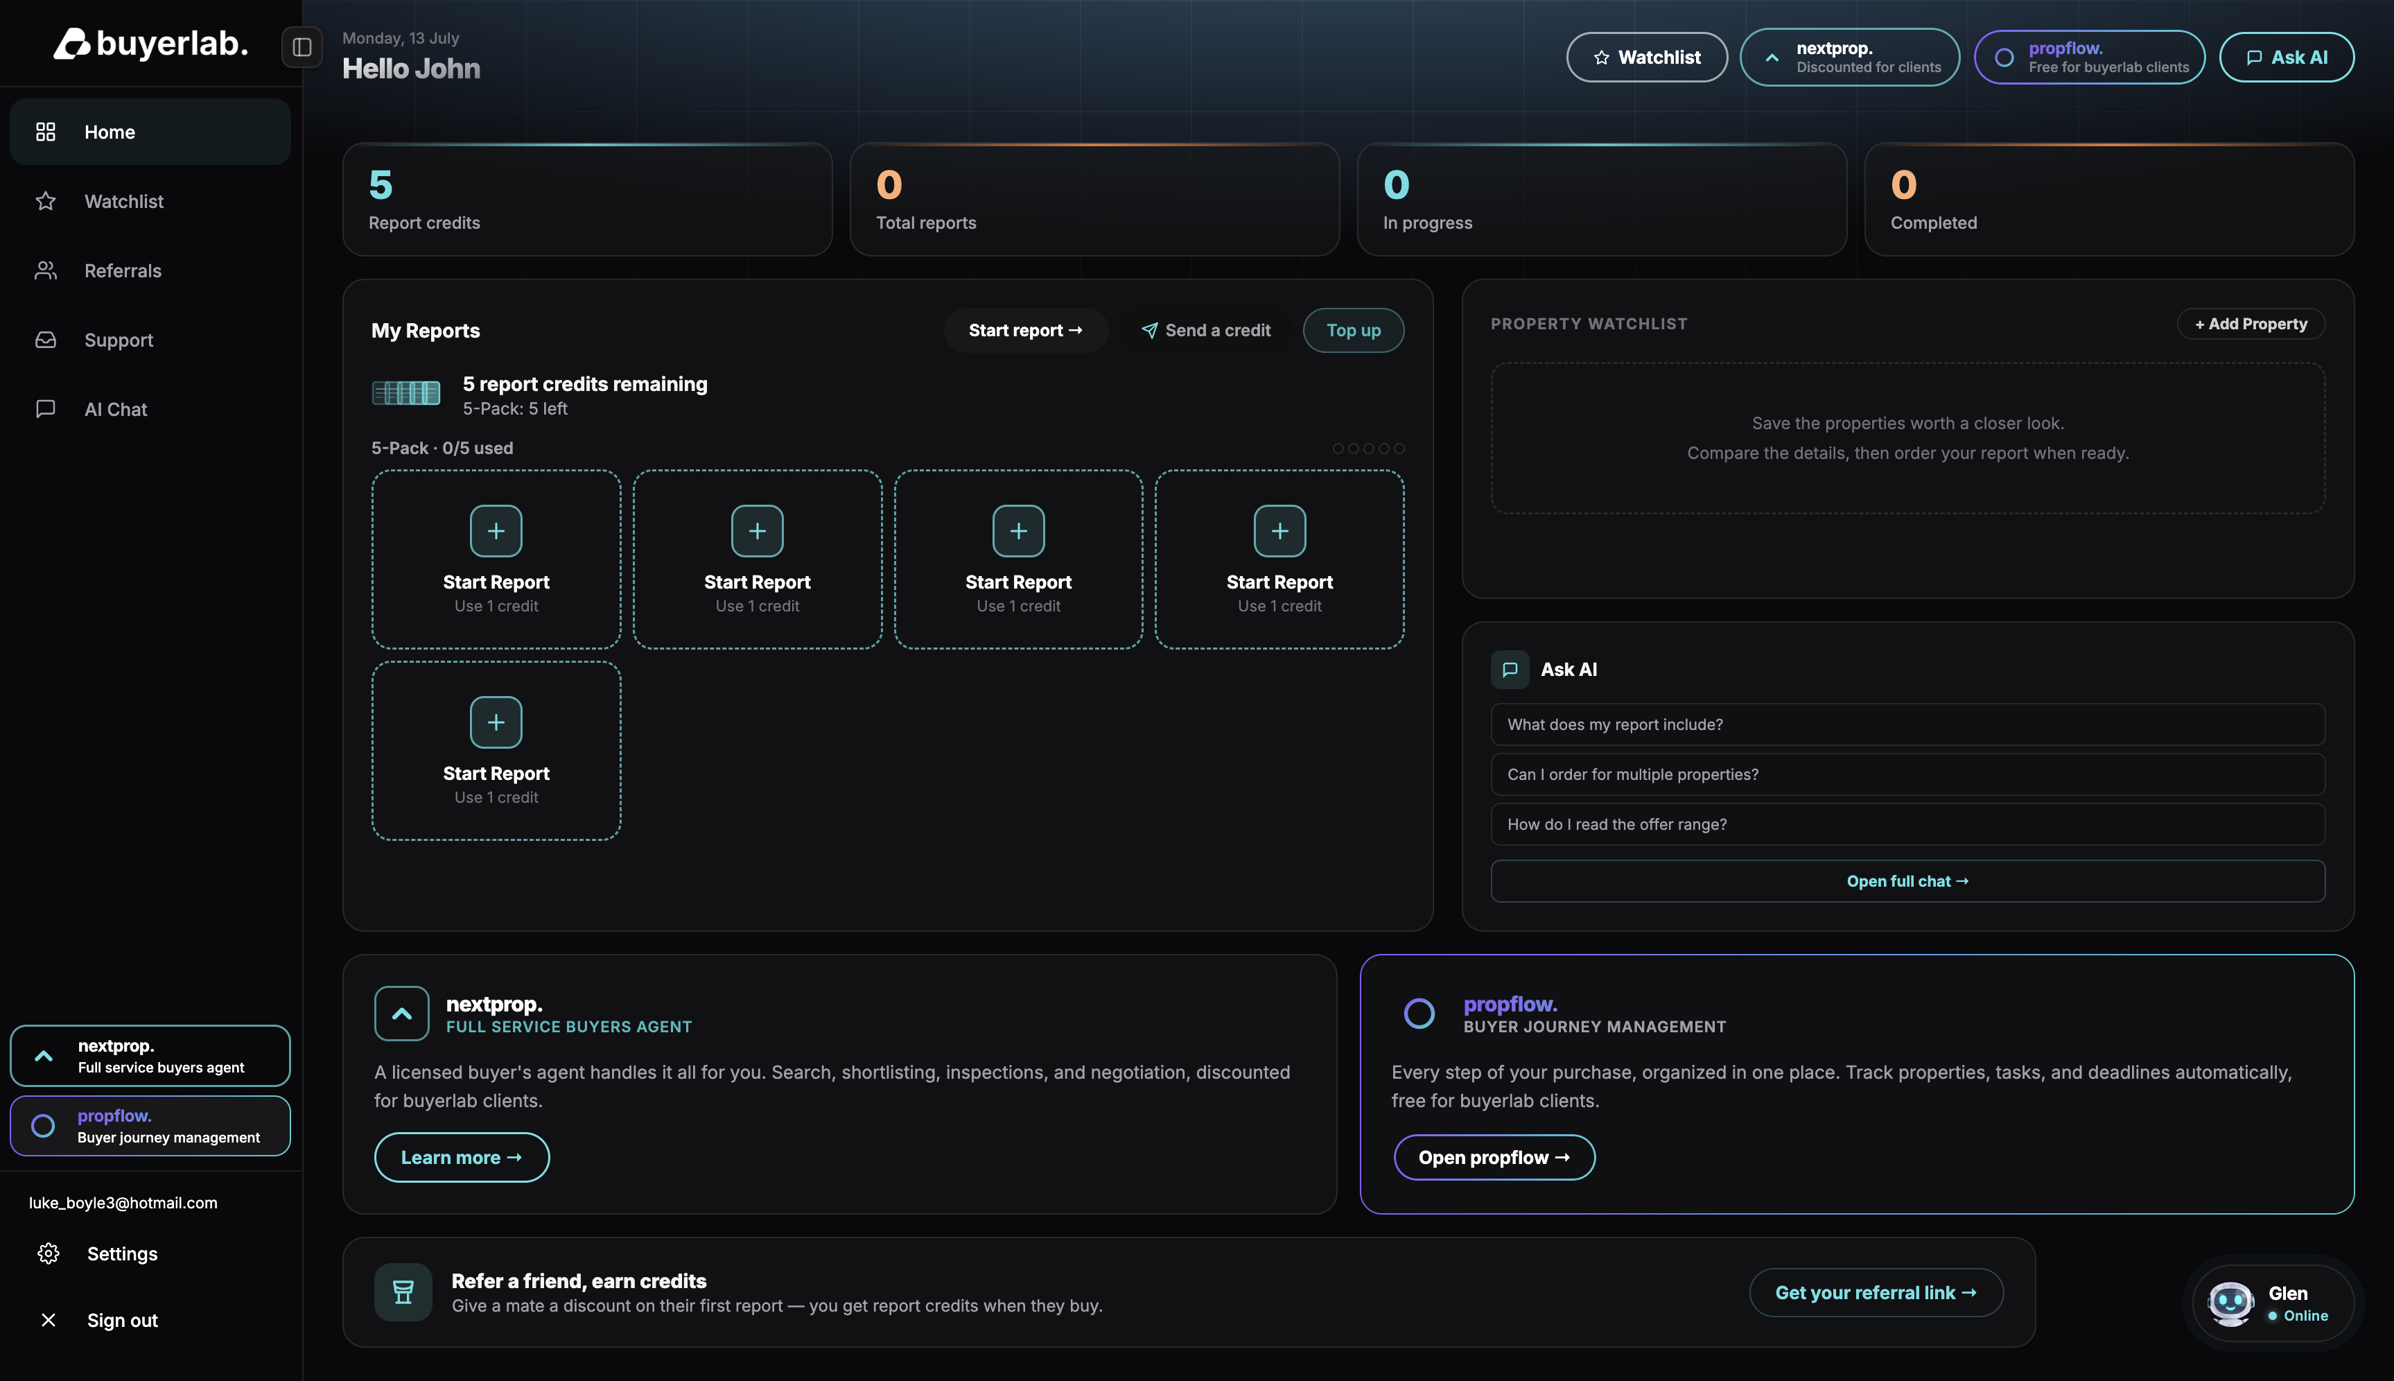2394x1381 pixels.
Task: Click the chevron icon in the header nextprop button
Action: click(1771, 58)
